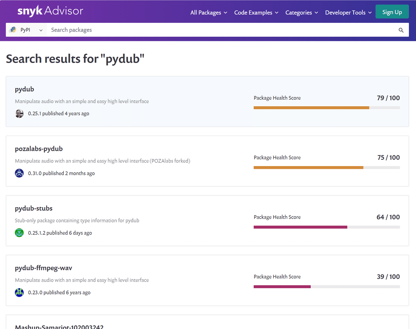Click the pydub health score bar
416x329 pixels.
[327, 108]
